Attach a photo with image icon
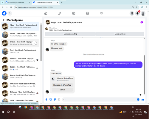Screen dimensions: 149x119 point(51,99)
